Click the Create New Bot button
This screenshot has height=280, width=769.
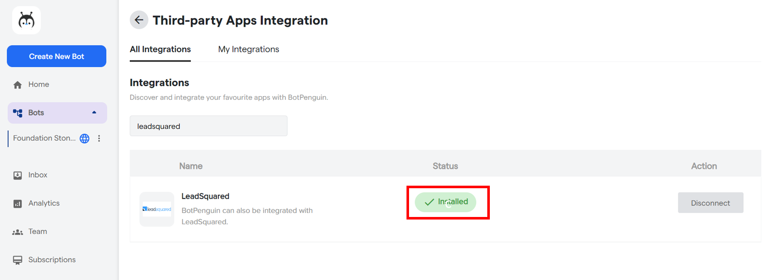click(56, 56)
